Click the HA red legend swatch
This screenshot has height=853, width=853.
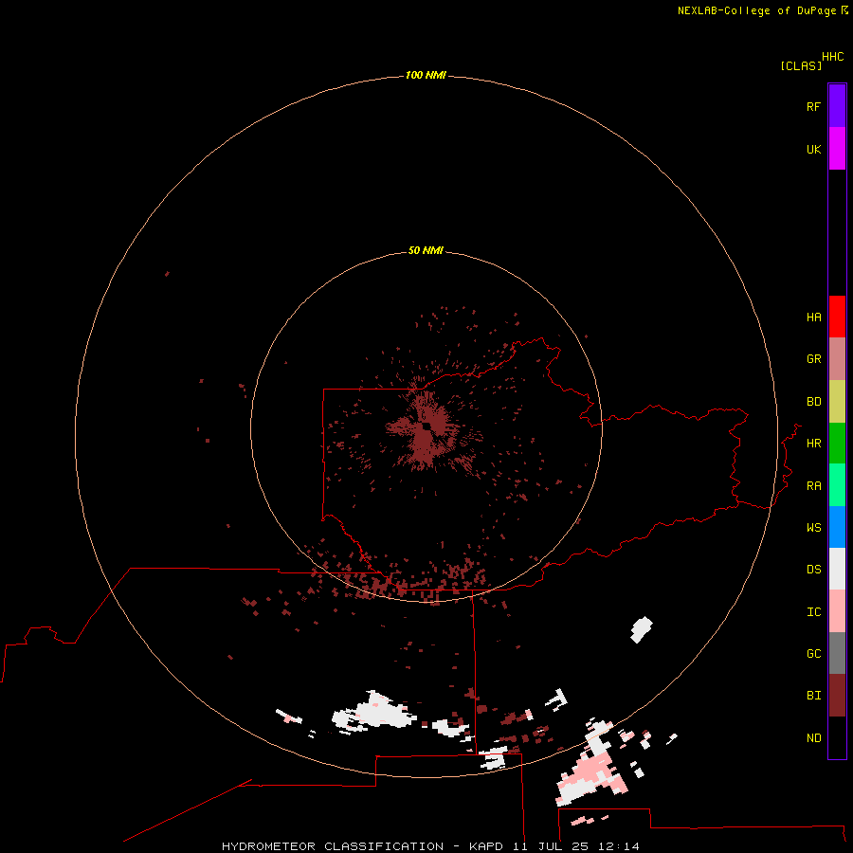click(837, 317)
